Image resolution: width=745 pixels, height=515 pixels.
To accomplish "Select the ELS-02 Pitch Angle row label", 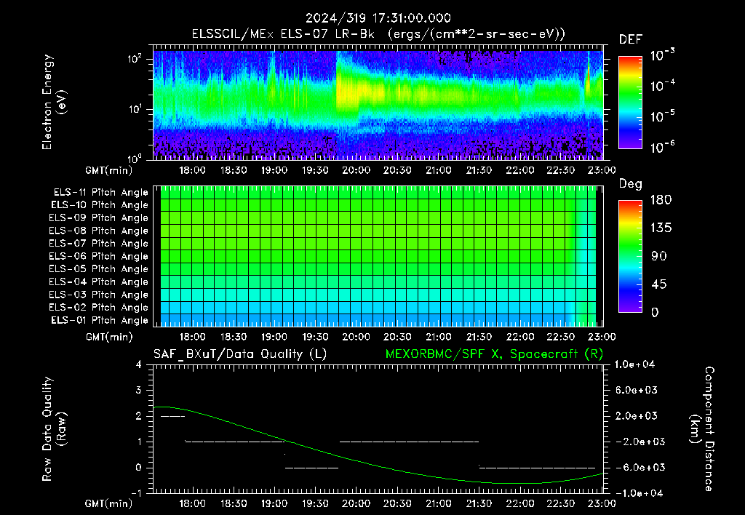I will point(99,308).
